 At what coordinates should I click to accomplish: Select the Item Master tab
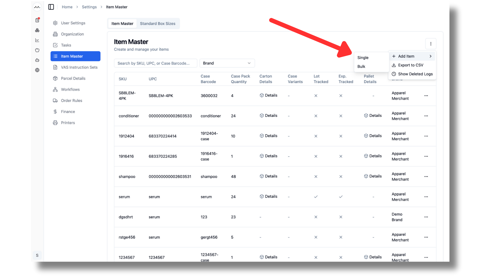(x=122, y=23)
